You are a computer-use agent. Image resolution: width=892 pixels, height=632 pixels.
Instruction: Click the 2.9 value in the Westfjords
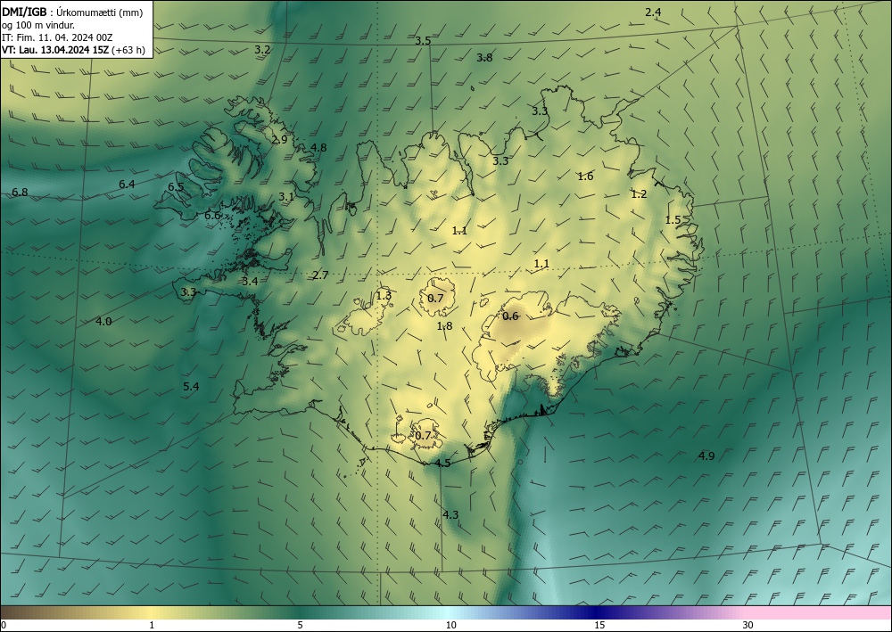(279, 139)
